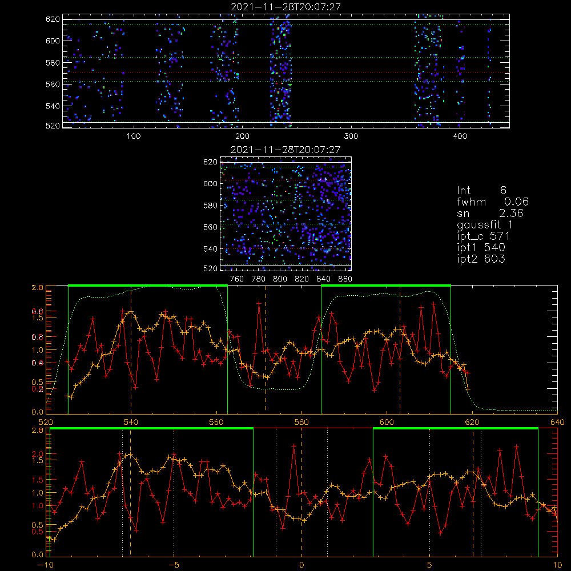571x571 pixels.
Task: Click x-axis label 10 on bottom plot
Action: 557,565
